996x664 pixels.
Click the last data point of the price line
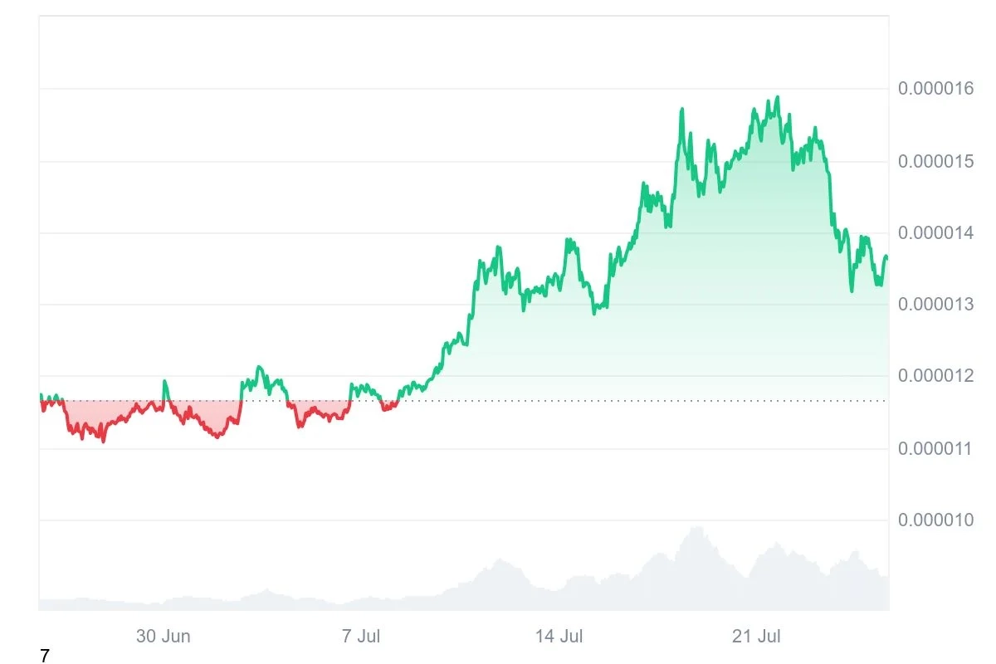pos(886,257)
